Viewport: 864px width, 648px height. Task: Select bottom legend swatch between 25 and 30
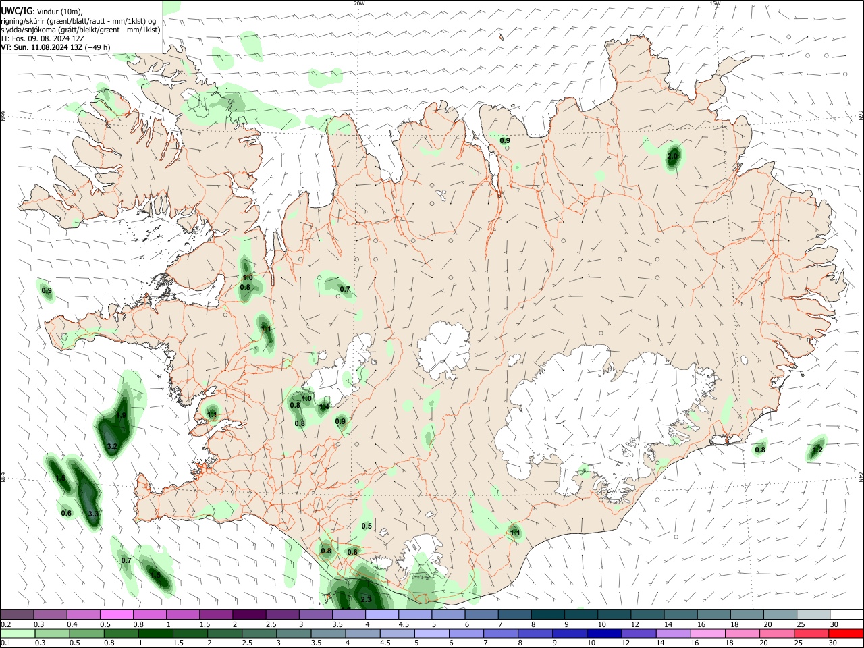click(x=810, y=634)
